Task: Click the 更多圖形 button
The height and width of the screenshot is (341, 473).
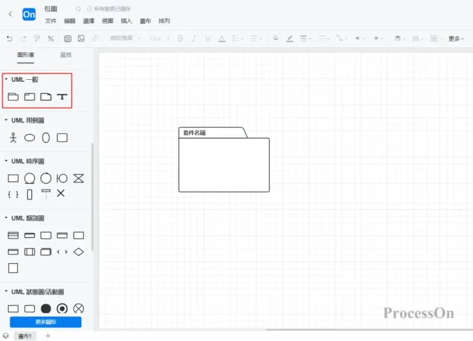Action: coord(45,322)
